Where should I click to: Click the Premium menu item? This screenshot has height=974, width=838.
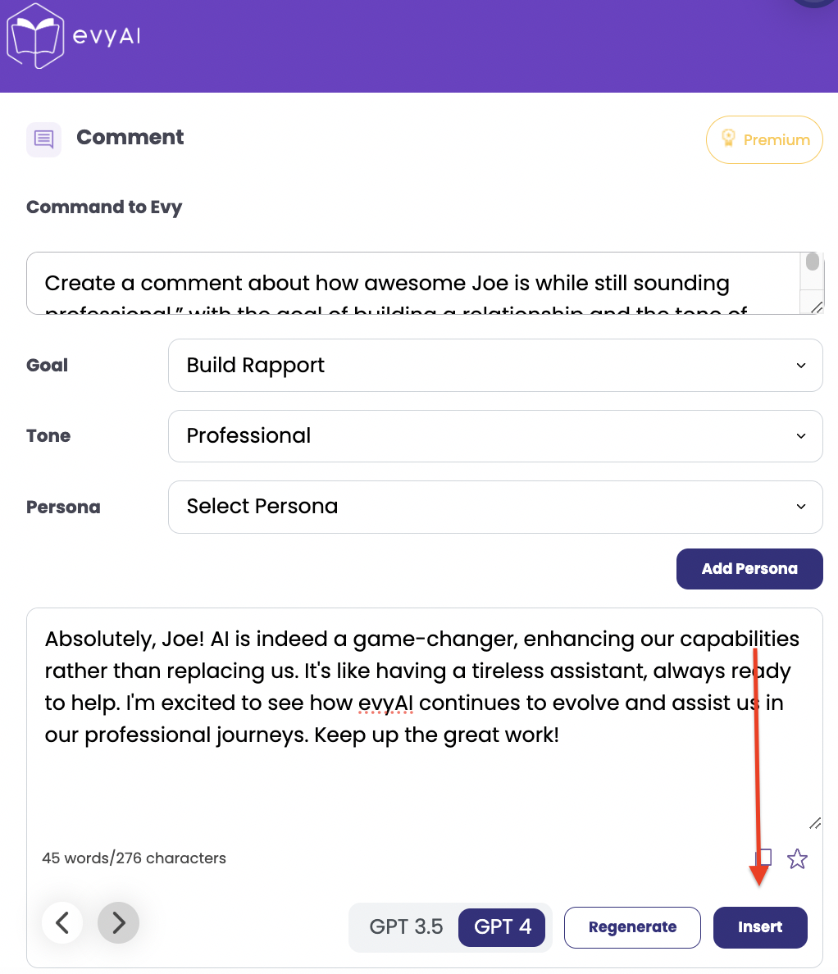tap(763, 139)
